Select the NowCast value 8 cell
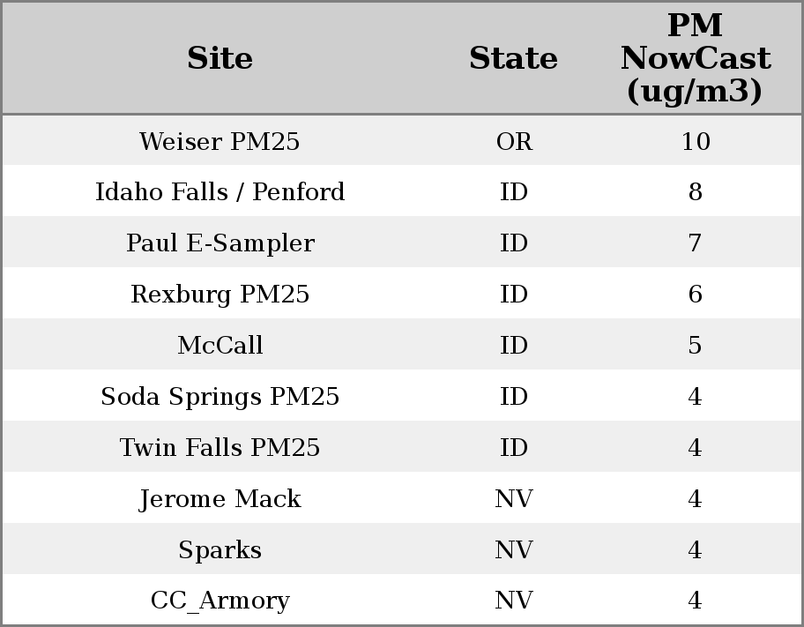Screen dimensions: 804x627 pyautogui.click(x=695, y=192)
